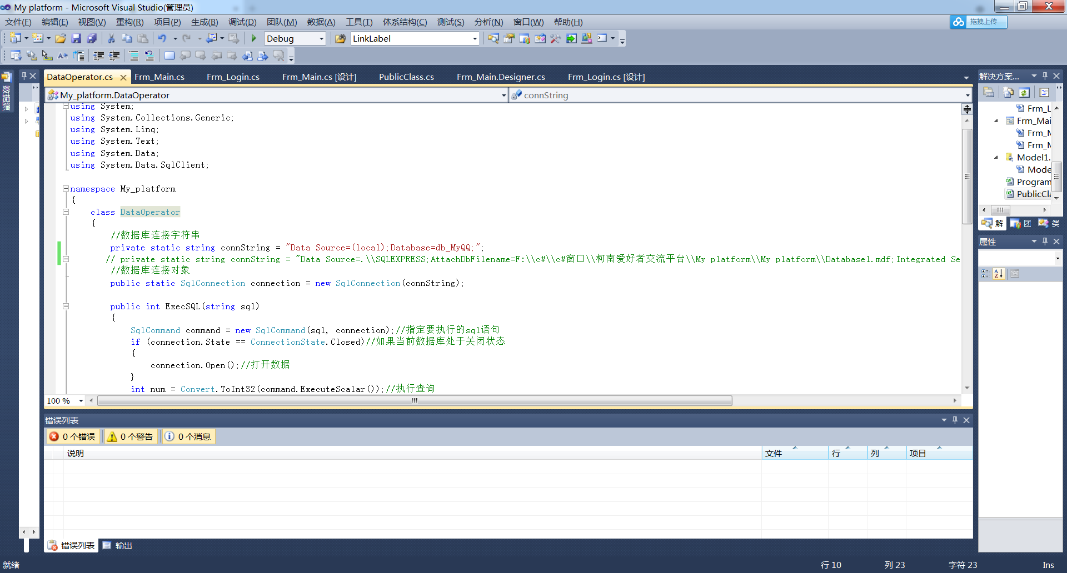Collapse the class DataOperator code block
Viewport: 1067px width, 573px height.
[x=66, y=212]
